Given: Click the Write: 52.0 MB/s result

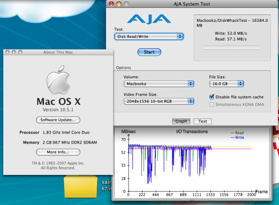Looking at the screenshot, I should click(x=231, y=34).
